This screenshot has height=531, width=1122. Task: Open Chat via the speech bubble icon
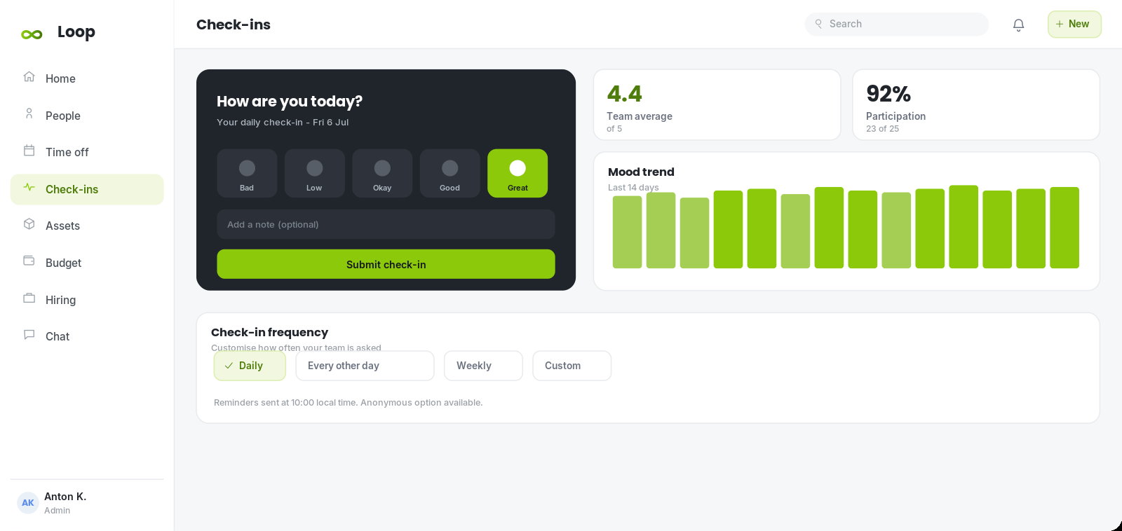[x=29, y=335]
